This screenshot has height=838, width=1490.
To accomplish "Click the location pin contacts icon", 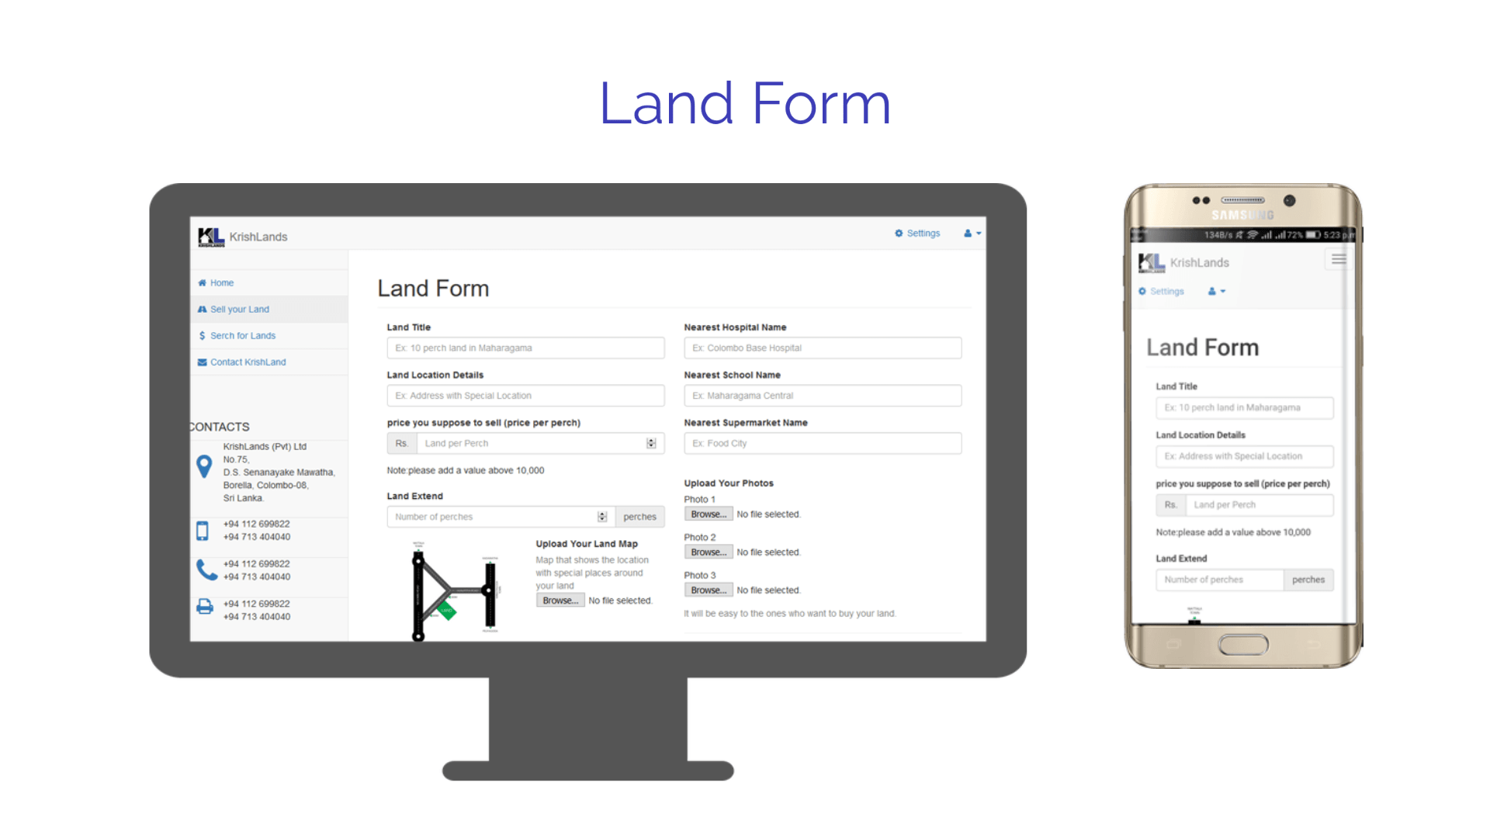I will click(x=203, y=466).
